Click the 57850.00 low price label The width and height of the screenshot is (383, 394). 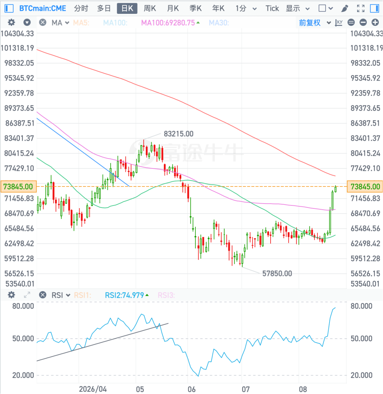[277, 273]
